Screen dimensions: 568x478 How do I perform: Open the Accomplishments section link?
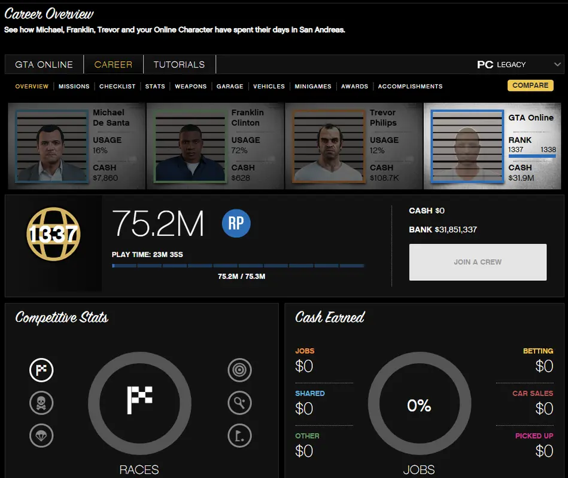click(410, 87)
